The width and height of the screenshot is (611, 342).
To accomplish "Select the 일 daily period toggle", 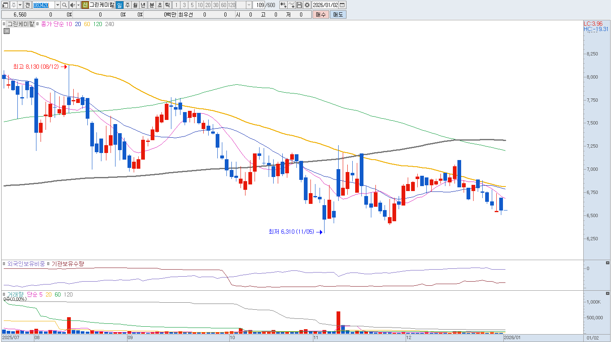I will pyautogui.click(x=119, y=5).
